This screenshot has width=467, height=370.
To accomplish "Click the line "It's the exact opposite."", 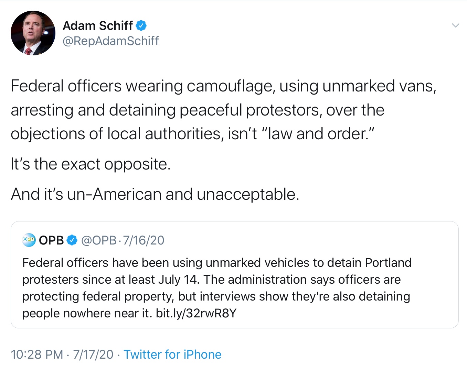I will [x=91, y=164].
